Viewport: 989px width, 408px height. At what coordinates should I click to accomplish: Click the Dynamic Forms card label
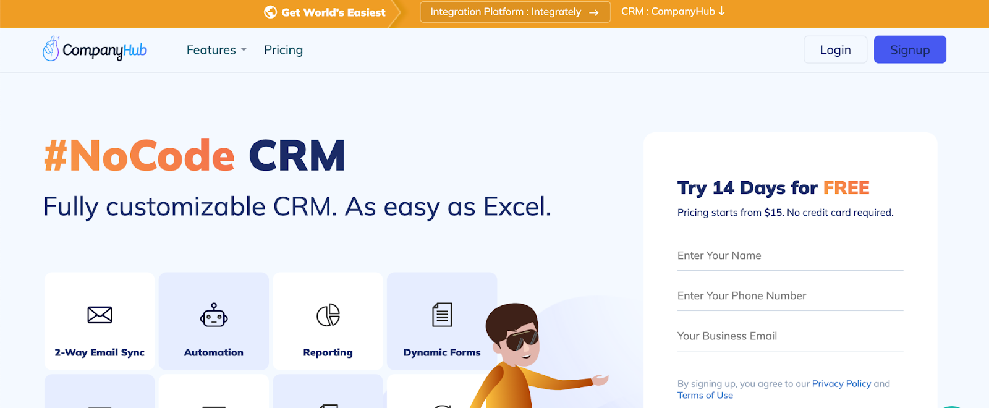442,352
